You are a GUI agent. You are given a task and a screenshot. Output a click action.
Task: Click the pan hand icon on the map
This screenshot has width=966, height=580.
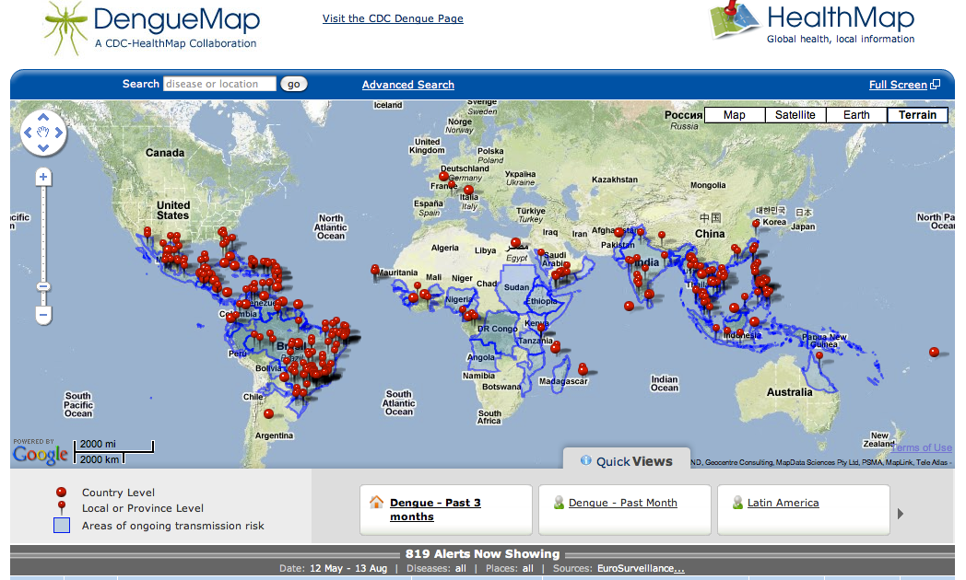(42, 133)
